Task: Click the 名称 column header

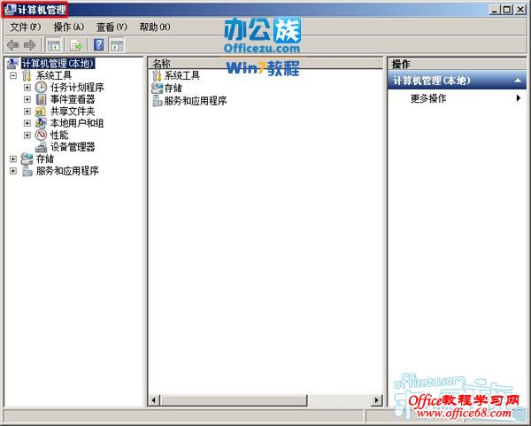Action: 265,64
